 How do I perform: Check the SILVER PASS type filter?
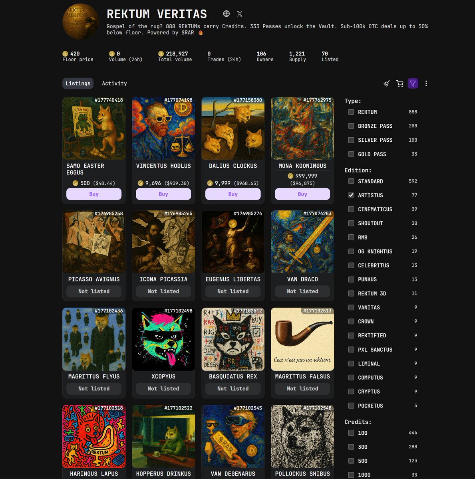pos(351,140)
